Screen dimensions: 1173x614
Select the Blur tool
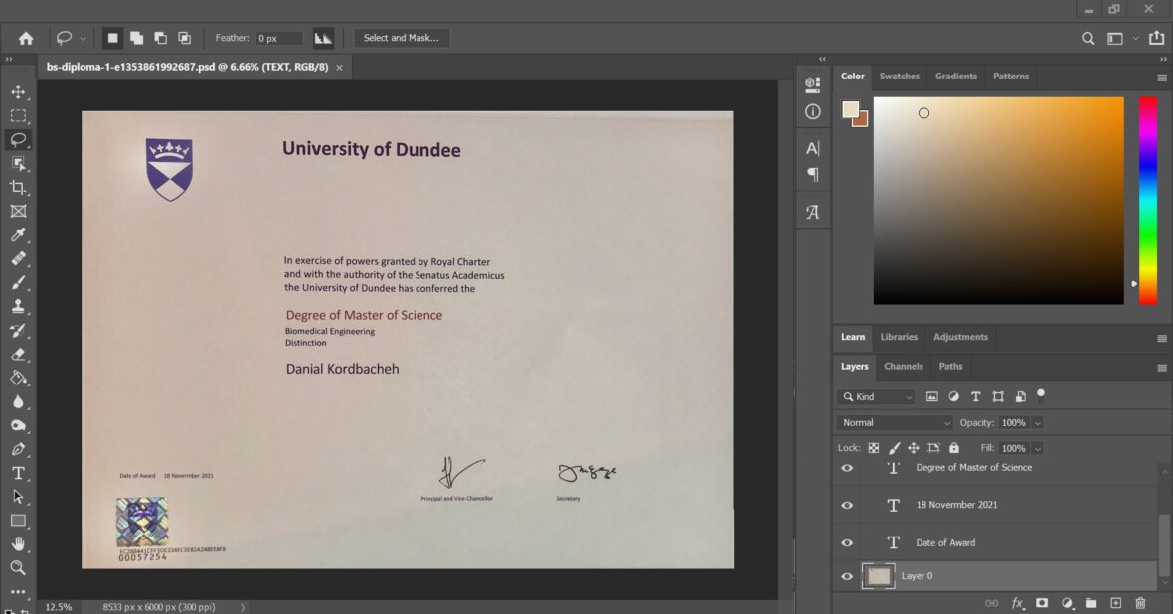coord(18,401)
